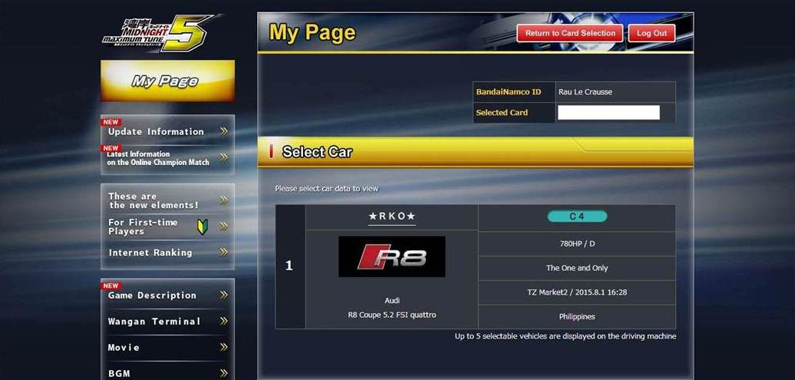This screenshot has height=380, width=795.
Task: Click the chevron beside new elements entry
Action: pyautogui.click(x=223, y=200)
